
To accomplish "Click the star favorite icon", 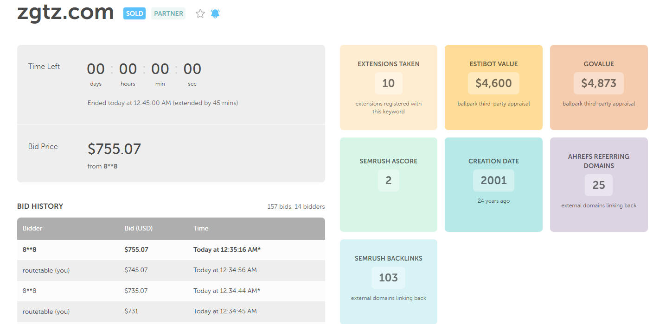I will click(x=200, y=14).
